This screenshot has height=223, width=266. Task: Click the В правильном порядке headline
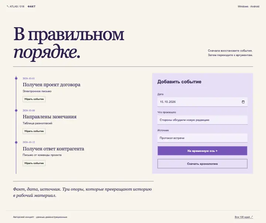pos(69,43)
